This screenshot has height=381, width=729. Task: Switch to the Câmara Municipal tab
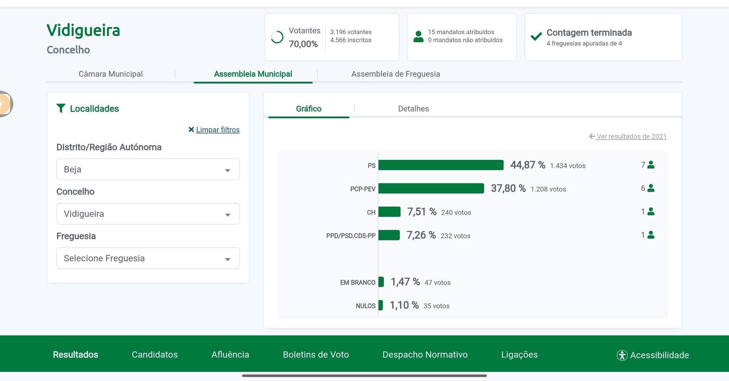[111, 74]
